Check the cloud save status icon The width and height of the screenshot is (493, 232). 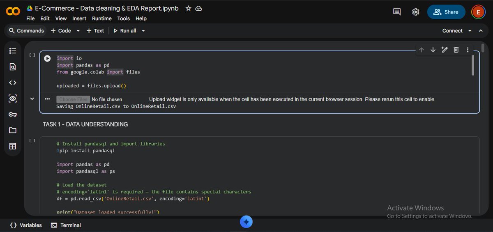tap(198, 8)
